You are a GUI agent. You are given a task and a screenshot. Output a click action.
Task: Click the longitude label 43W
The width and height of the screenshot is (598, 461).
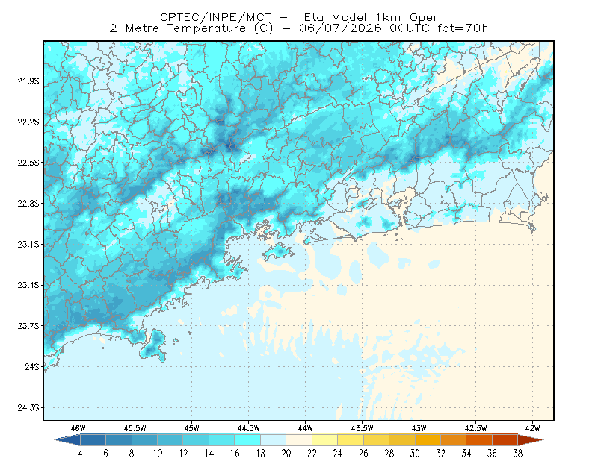419,428
